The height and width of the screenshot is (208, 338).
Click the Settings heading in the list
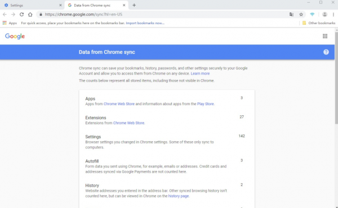[x=93, y=137]
